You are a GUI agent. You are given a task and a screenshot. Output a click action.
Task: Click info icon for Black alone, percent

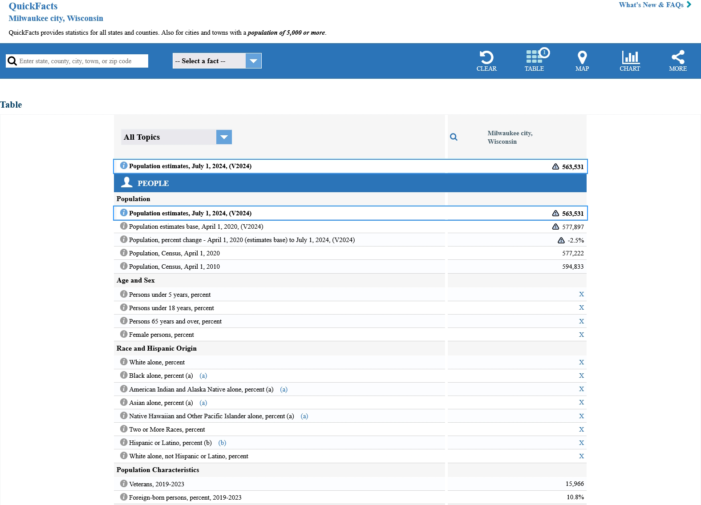click(x=124, y=375)
